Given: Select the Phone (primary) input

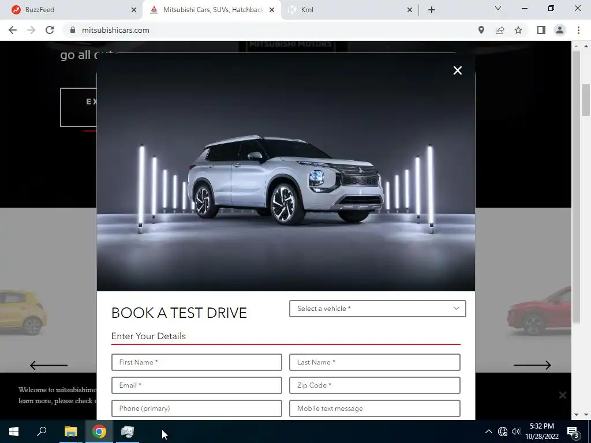Looking at the screenshot, I should (x=196, y=408).
